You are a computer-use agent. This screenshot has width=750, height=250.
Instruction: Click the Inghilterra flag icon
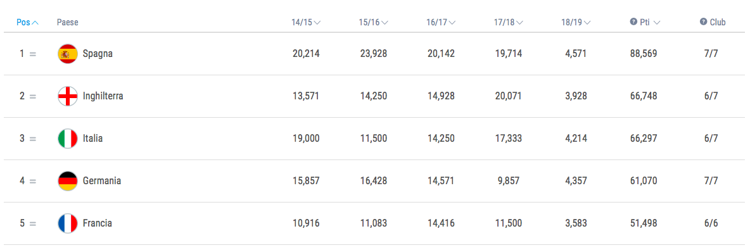[67, 96]
